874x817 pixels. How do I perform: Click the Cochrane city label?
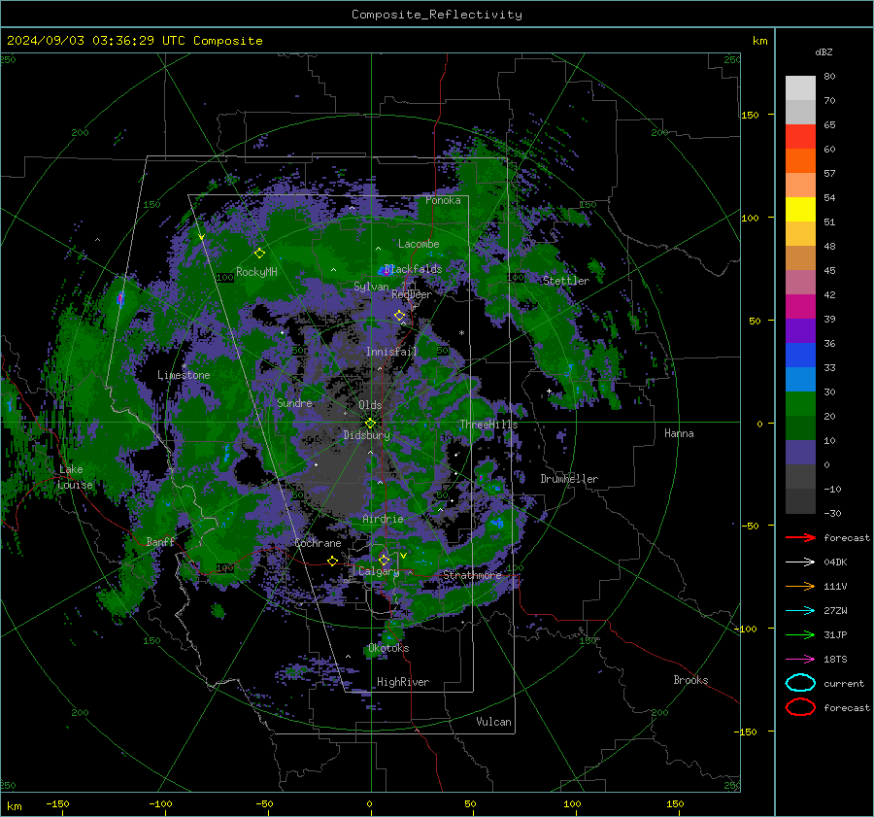pyautogui.click(x=318, y=543)
